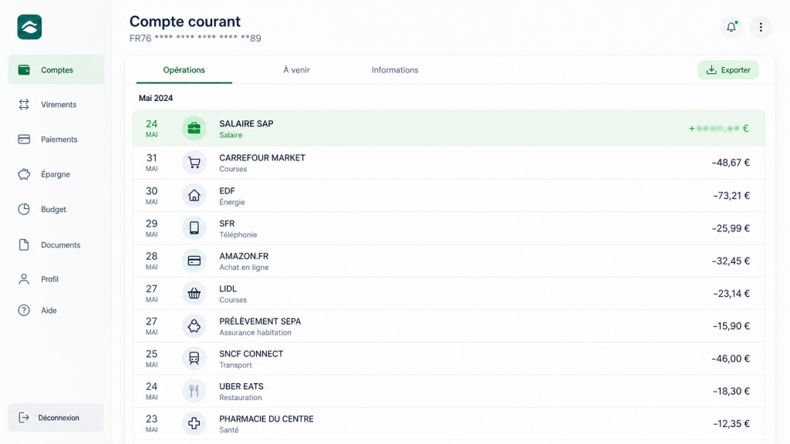Select the SALAIRE SAP transaction name
The width and height of the screenshot is (790, 444).
click(x=246, y=123)
